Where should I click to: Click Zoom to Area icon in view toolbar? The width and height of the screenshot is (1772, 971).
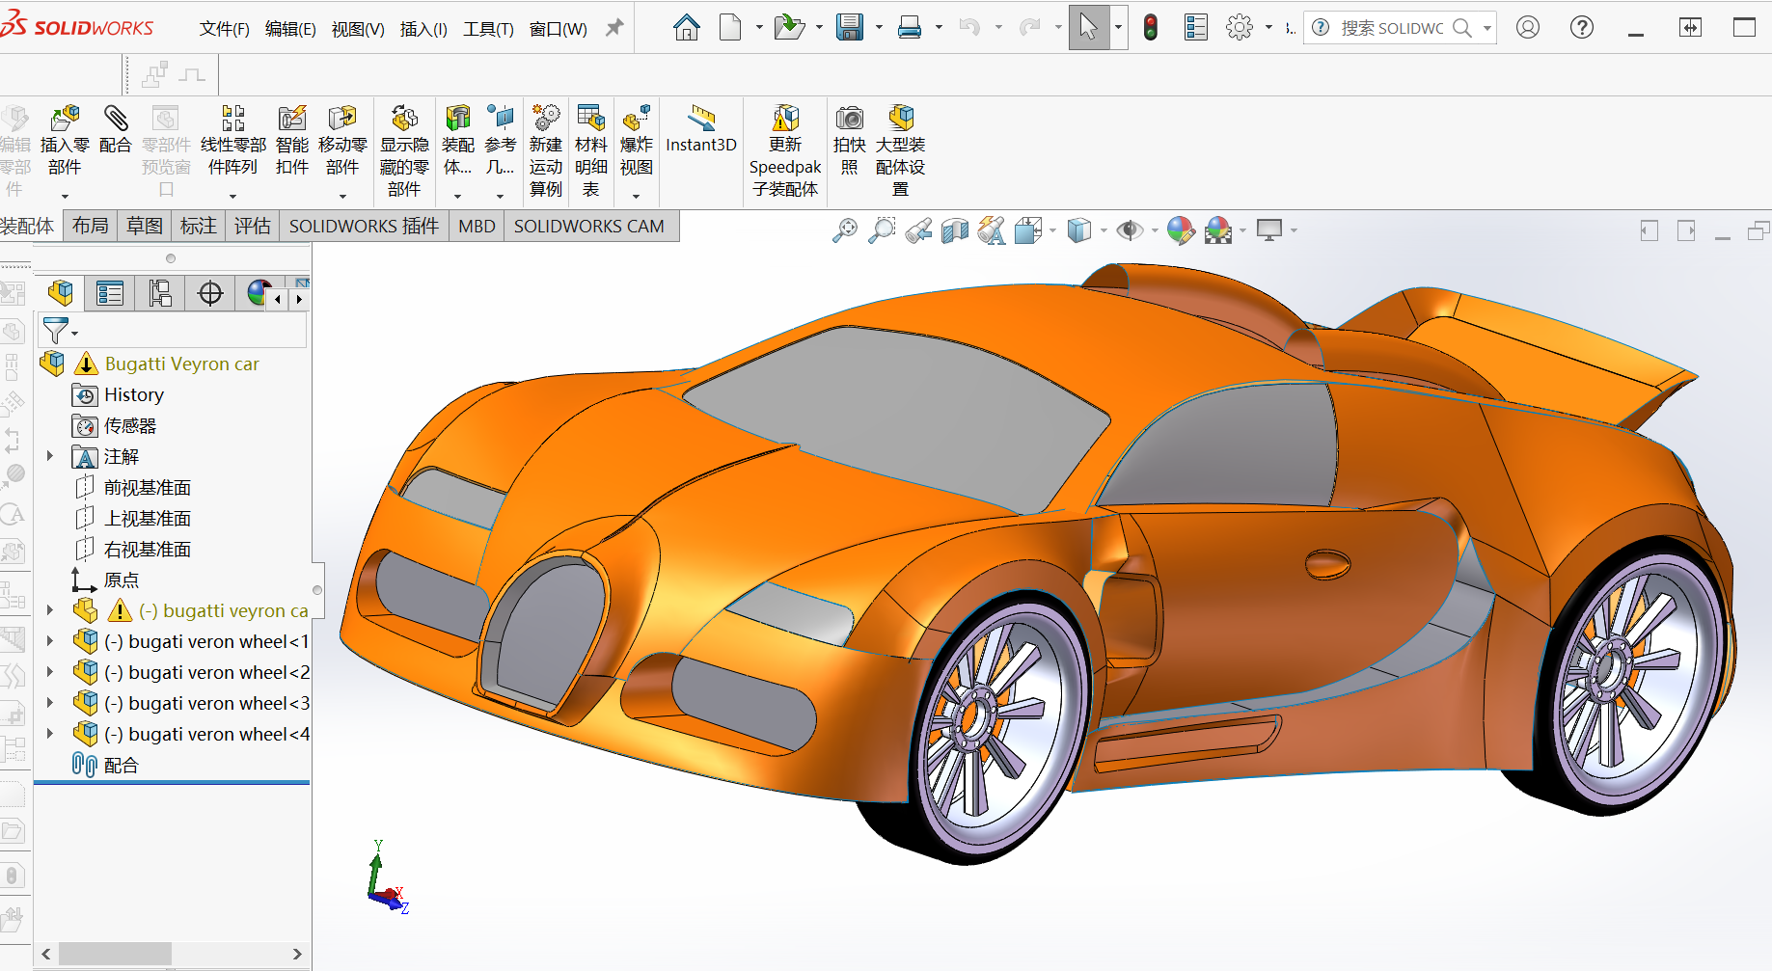882,230
